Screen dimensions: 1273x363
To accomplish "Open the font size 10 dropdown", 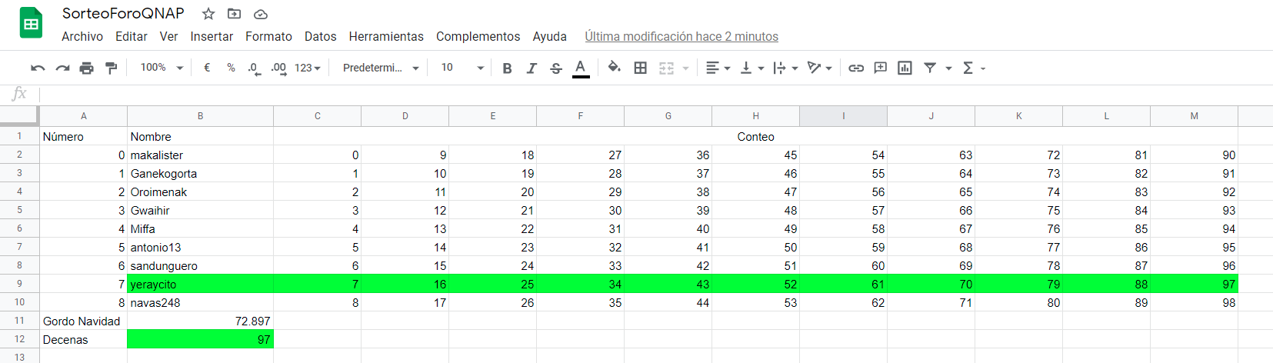I will (462, 68).
